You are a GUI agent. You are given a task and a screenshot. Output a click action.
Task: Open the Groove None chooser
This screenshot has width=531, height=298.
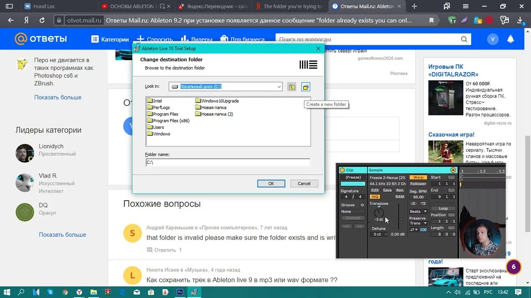(x=353, y=211)
